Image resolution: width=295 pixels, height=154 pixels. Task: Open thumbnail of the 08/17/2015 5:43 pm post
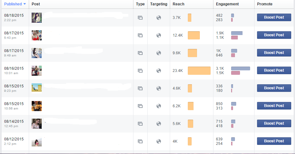[37, 35]
